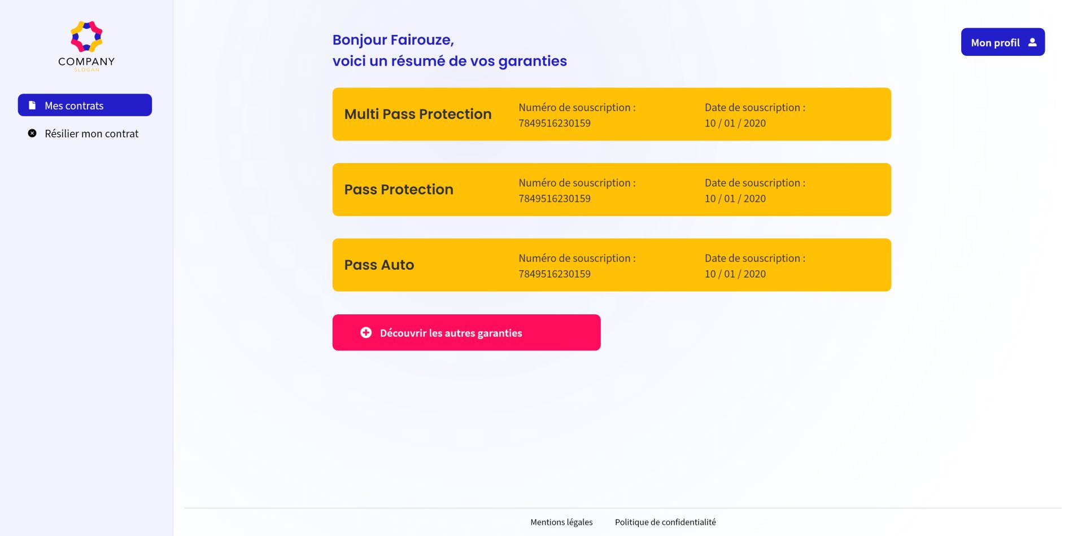Click Multi Pass Protection subscription number
Screen dimensions: 1073x536
(555, 123)
